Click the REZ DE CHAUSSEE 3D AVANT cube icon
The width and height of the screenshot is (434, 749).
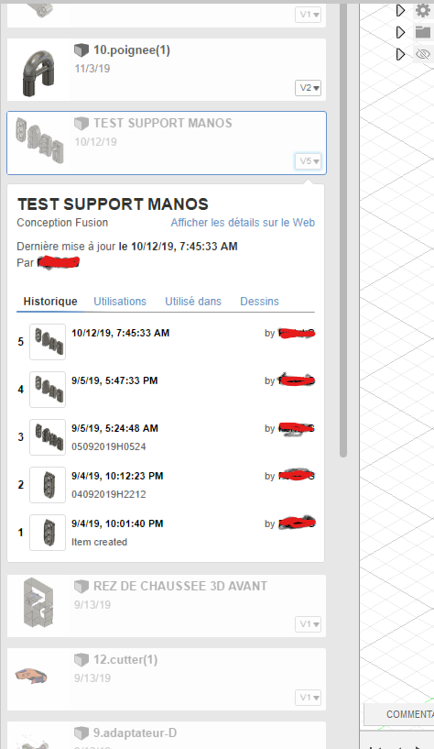click(81, 586)
